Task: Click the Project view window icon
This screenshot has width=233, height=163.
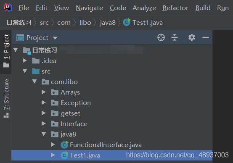Action: [x=20, y=37]
